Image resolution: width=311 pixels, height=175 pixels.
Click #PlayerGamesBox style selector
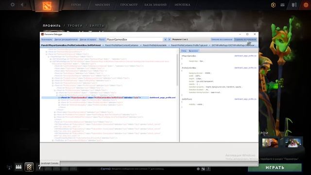[189, 56]
